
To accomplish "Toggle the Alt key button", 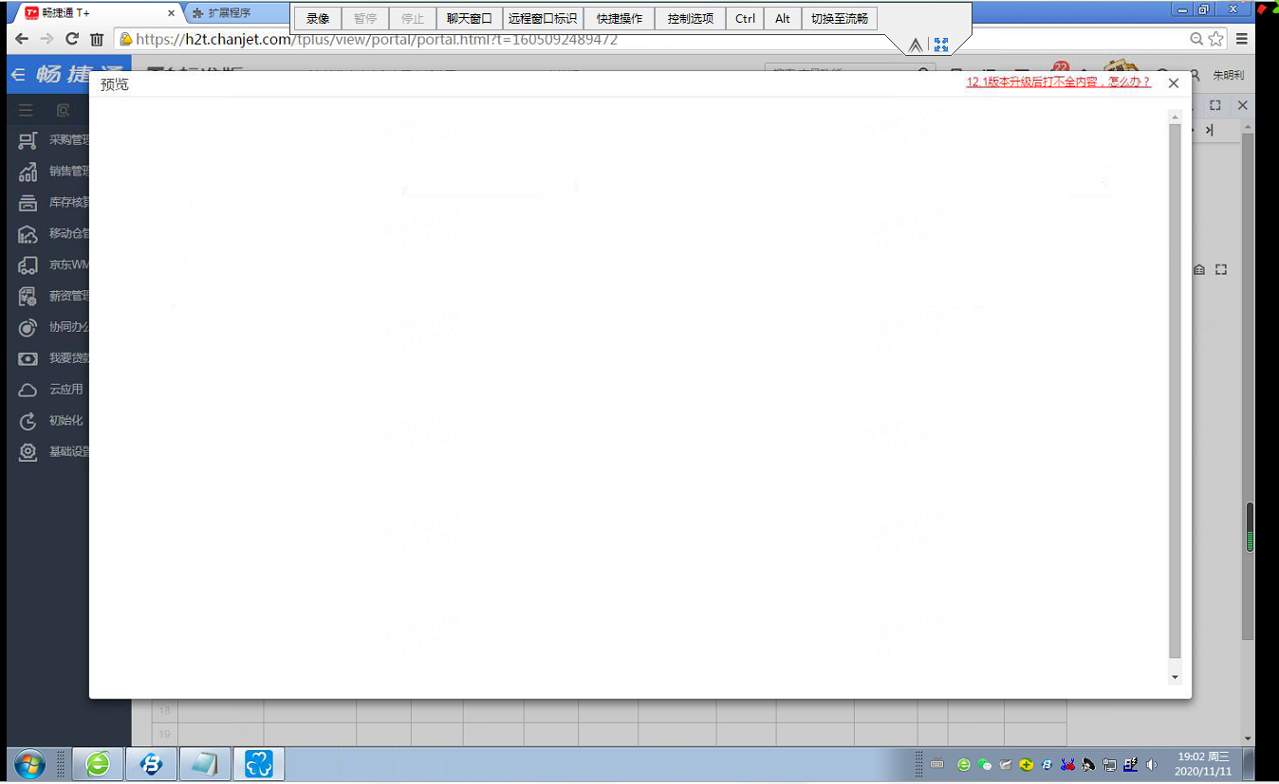I will (x=783, y=19).
